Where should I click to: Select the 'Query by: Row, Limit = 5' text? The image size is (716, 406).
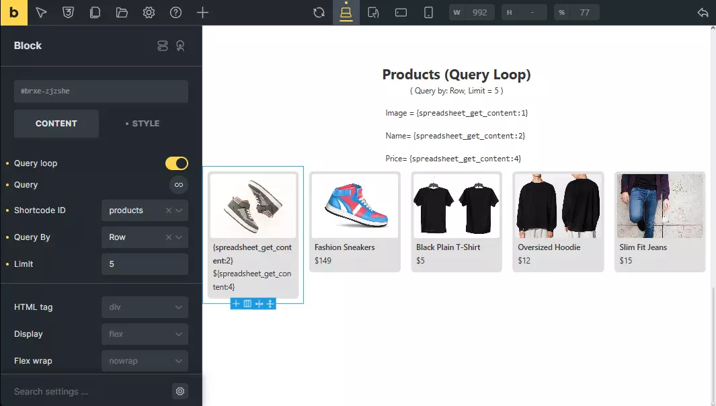pos(456,91)
